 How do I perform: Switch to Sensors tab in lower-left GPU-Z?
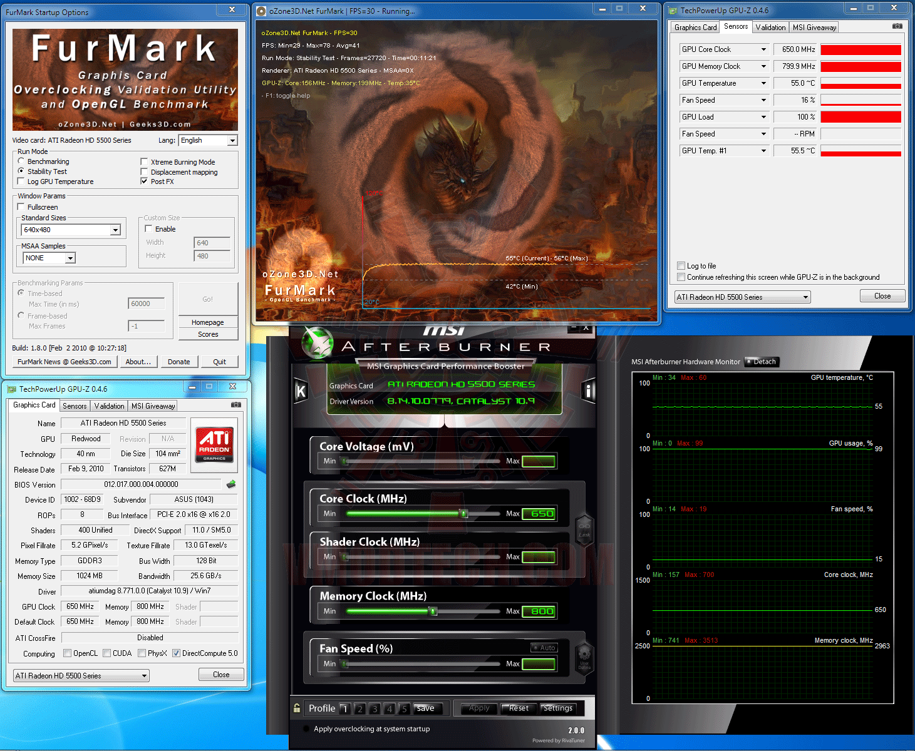[x=75, y=406]
